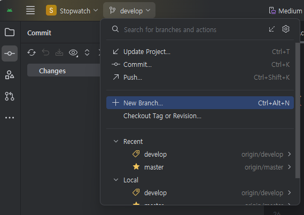Refresh changes in Commit panel

(x=32, y=52)
